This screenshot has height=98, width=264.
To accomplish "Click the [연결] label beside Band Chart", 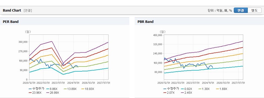I will (x=28, y=10).
